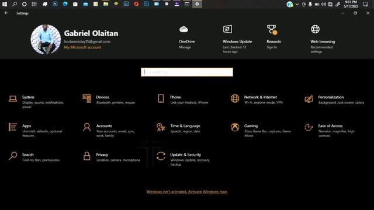Image resolution: width=374 pixels, height=210 pixels.
Task: Click the Rewards medal icon
Action: (x=272, y=30)
